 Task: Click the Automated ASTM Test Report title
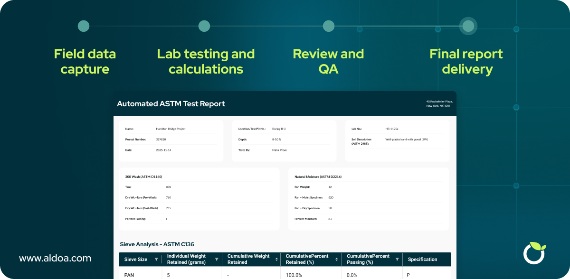point(171,103)
